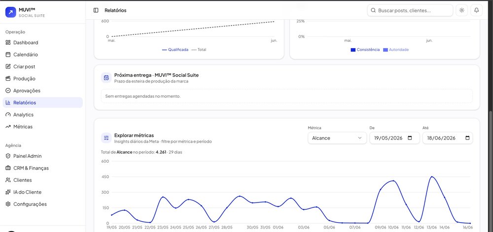Screen dimensions: 493x232
Task: Open Métricas menu item
Action: pyautogui.click(x=43, y=127)
